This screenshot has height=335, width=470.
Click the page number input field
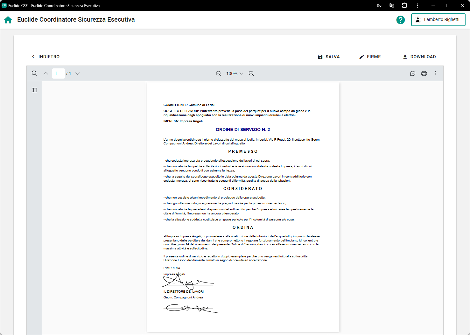pyautogui.click(x=58, y=73)
